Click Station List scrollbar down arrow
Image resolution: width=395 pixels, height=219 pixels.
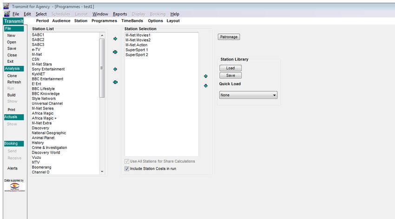tap(102, 172)
